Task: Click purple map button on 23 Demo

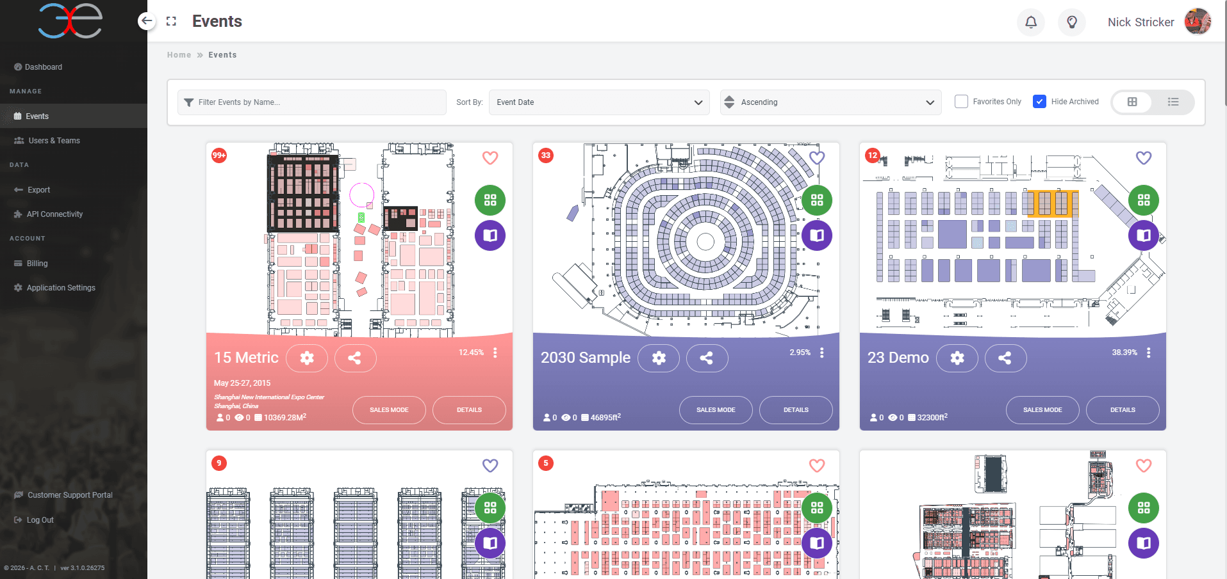Action: [1144, 235]
